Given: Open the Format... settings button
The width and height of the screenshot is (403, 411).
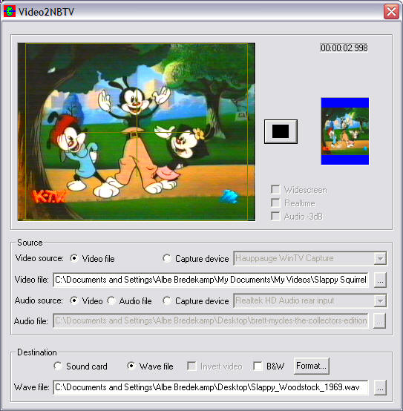Looking at the screenshot, I should point(311,366).
